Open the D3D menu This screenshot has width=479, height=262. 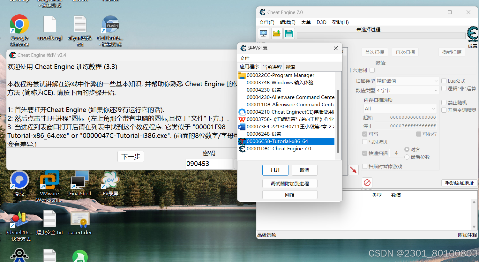321,22
